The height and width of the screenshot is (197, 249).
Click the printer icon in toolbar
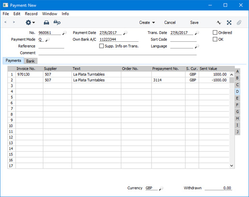point(46,23)
